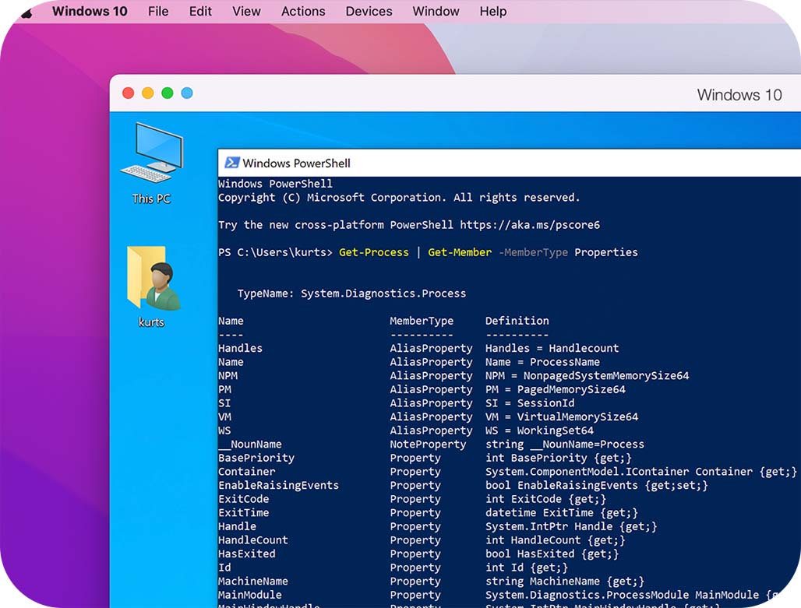Click the BasePriority row name

256,458
